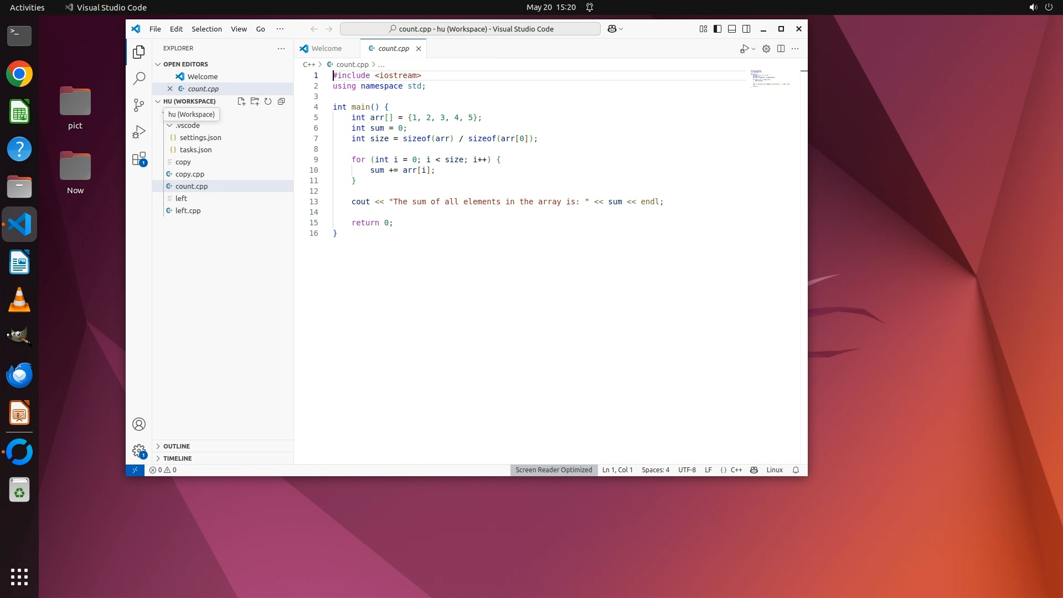1063x598 pixels.
Task: Open the Selection menu
Action: (207, 29)
